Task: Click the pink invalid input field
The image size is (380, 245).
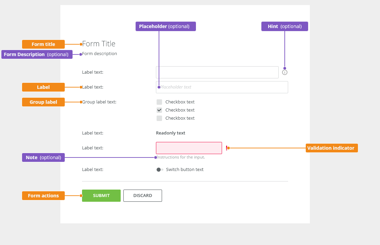Action: [x=189, y=148]
